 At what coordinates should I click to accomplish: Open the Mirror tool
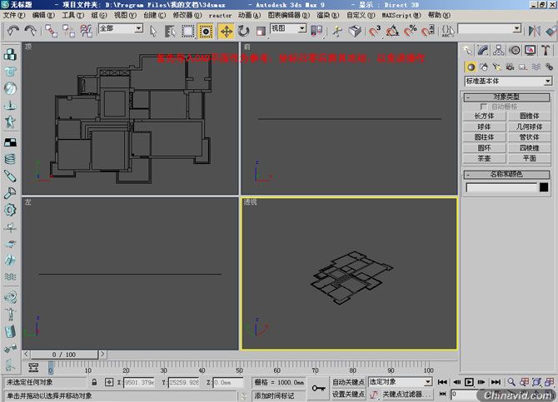534,31
